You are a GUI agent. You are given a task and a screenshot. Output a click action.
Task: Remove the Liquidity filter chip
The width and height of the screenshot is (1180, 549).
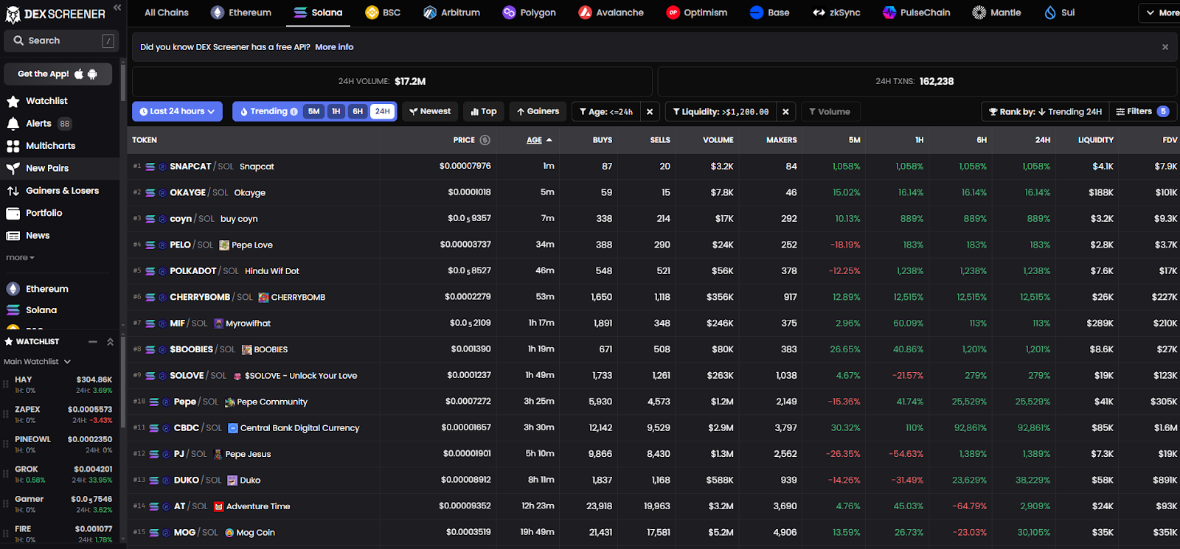(785, 112)
